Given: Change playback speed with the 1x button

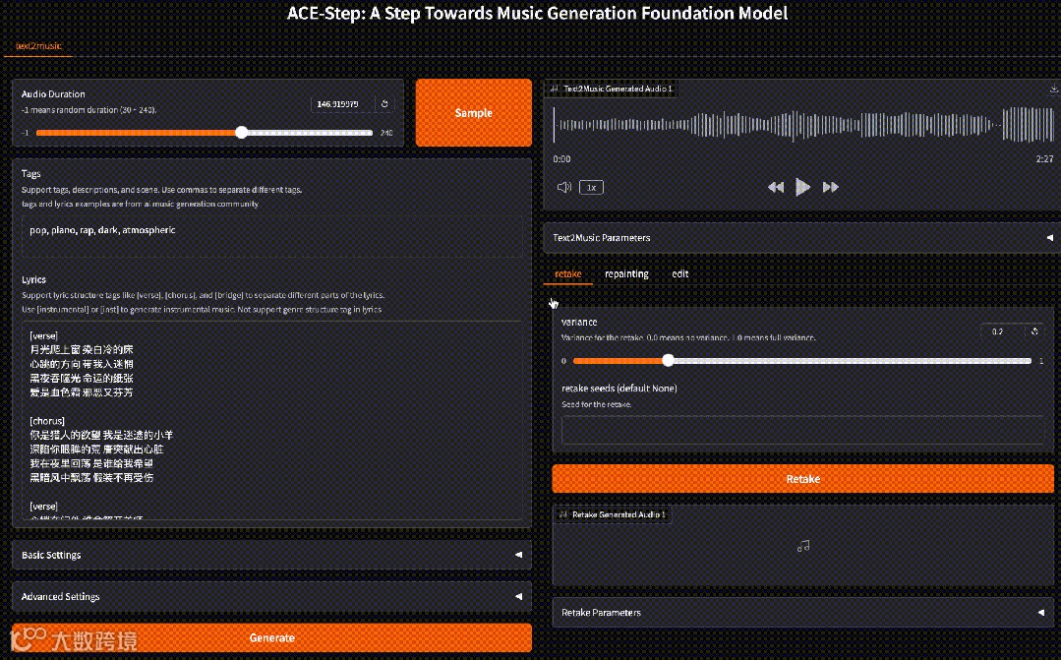Looking at the screenshot, I should click(x=591, y=188).
